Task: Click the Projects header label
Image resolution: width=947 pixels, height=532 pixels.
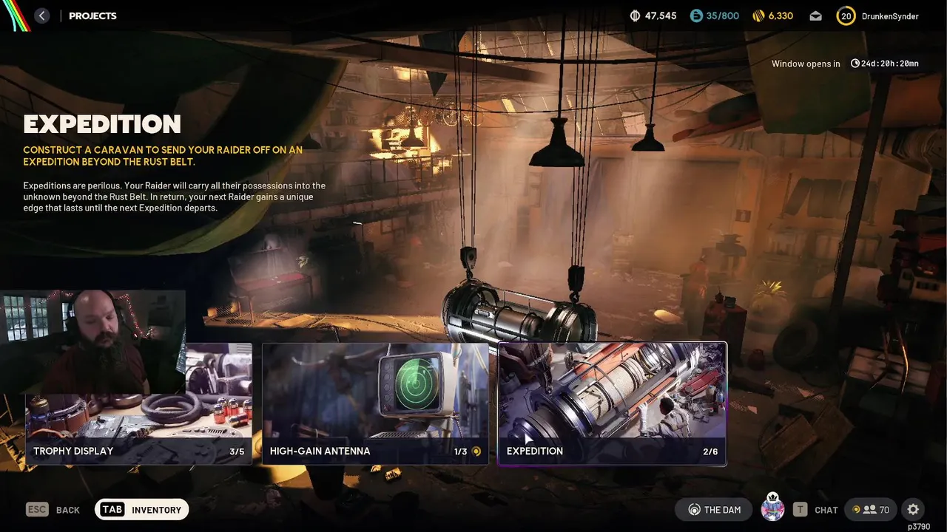Action: click(x=92, y=16)
